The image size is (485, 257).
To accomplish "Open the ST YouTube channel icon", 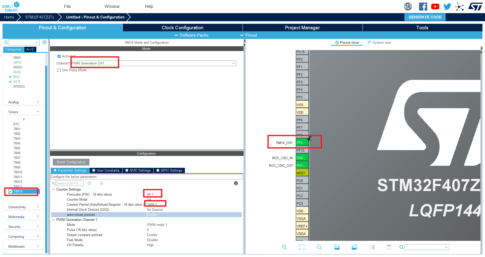I will click(x=435, y=7).
